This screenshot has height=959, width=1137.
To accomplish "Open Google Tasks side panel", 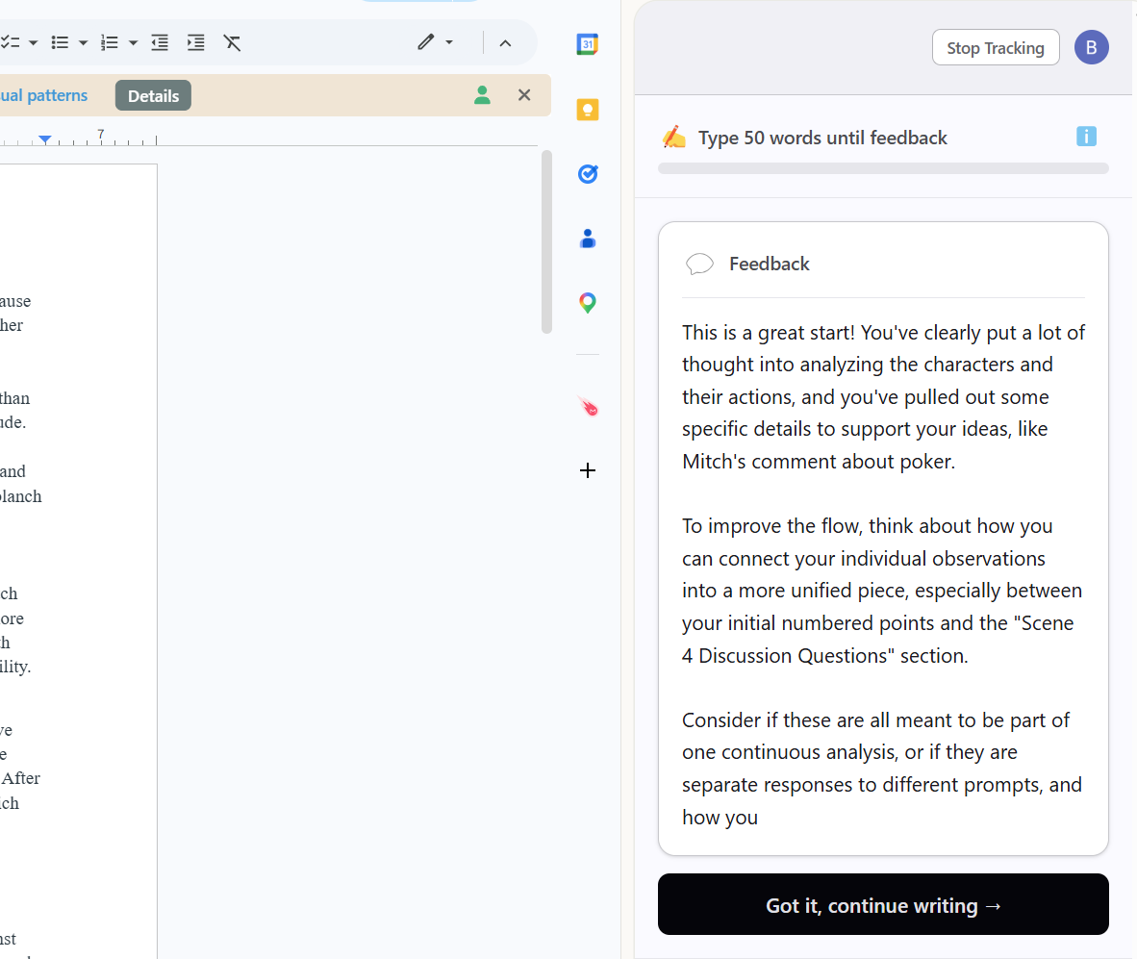I will tap(588, 174).
